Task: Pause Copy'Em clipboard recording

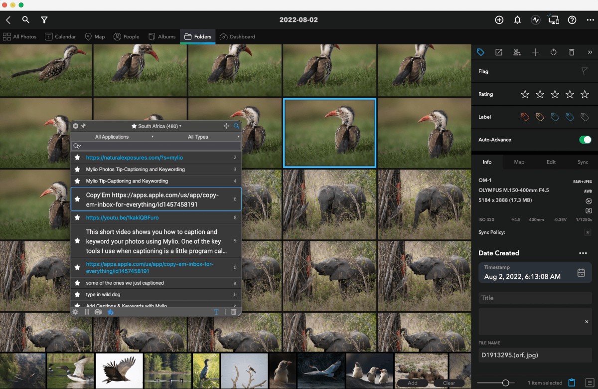Action: click(87, 312)
